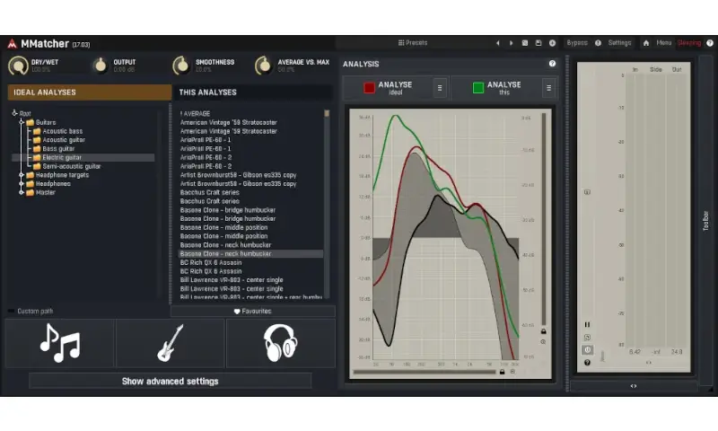
Task: Click the graph vertical range scrollbar
Action: click(x=544, y=219)
